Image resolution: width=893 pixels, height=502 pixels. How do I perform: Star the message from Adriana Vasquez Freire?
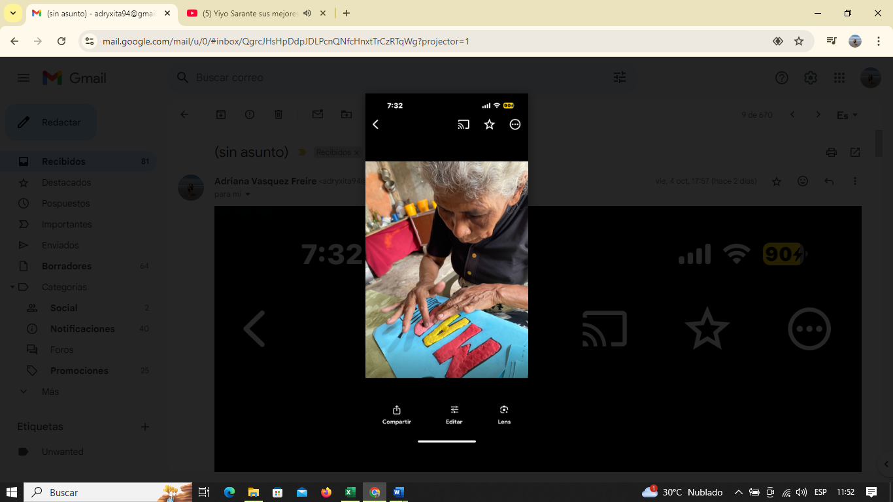[x=777, y=181]
